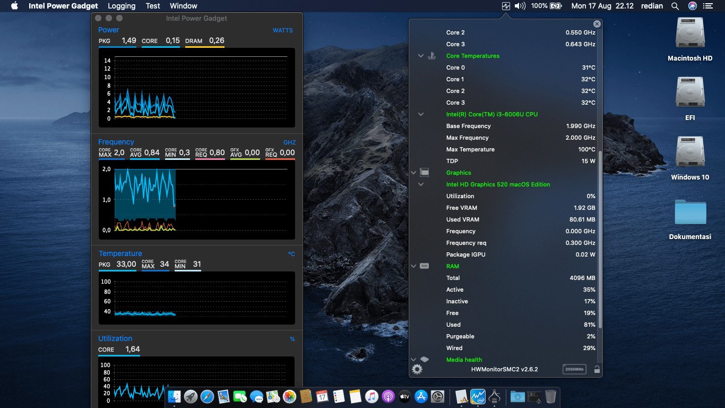Collapse the Graphics section chevron
Viewport: 725px width, 408px height.
tap(413, 173)
